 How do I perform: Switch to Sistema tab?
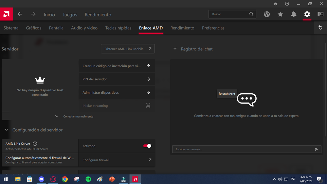click(x=11, y=28)
